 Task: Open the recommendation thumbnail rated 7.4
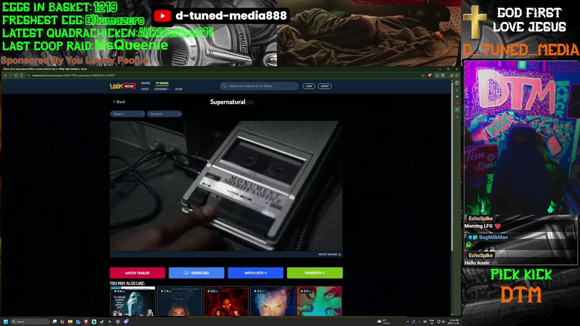click(179, 302)
